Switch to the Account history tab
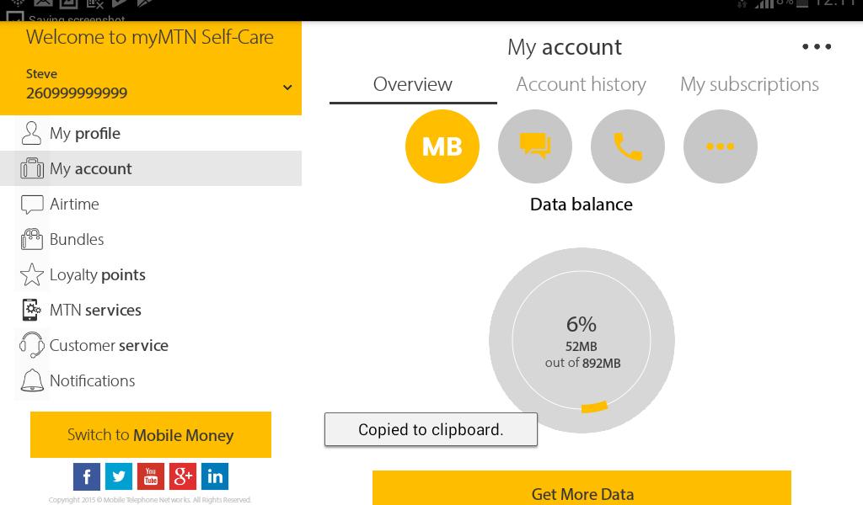Image resolution: width=863 pixels, height=505 pixels. click(x=581, y=84)
